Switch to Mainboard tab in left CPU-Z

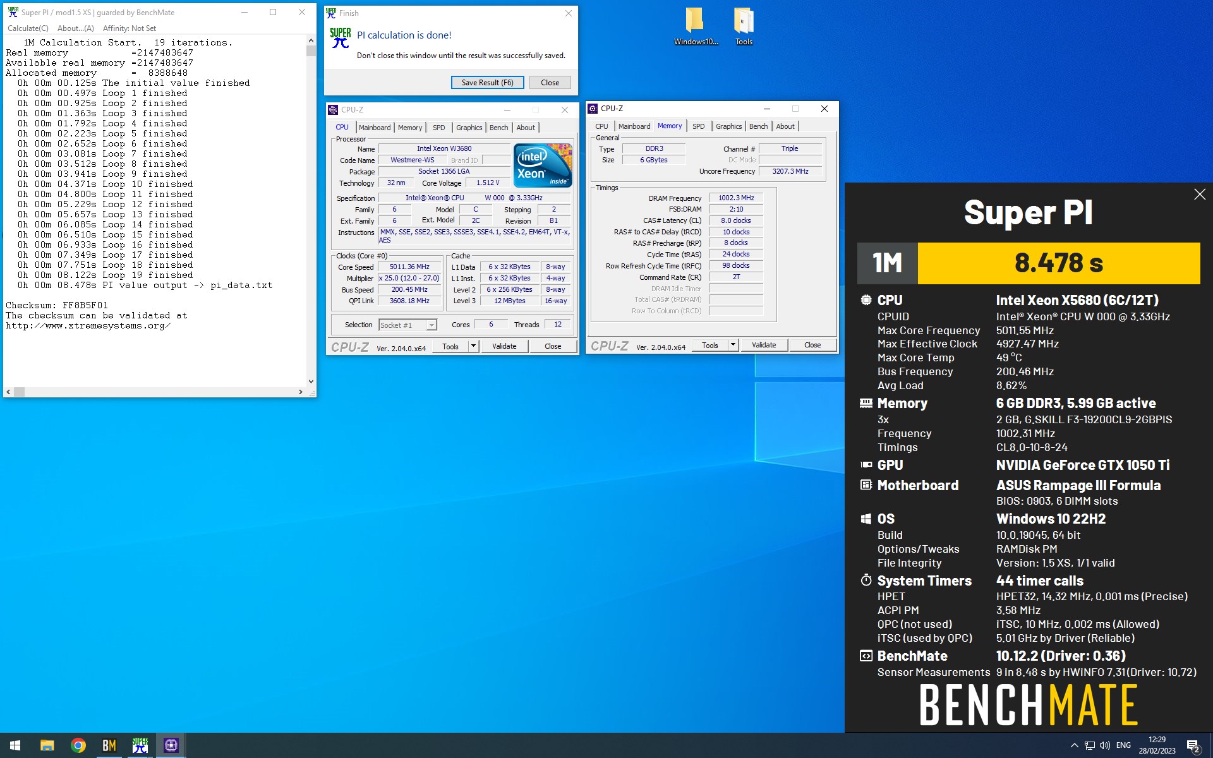tap(375, 128)
